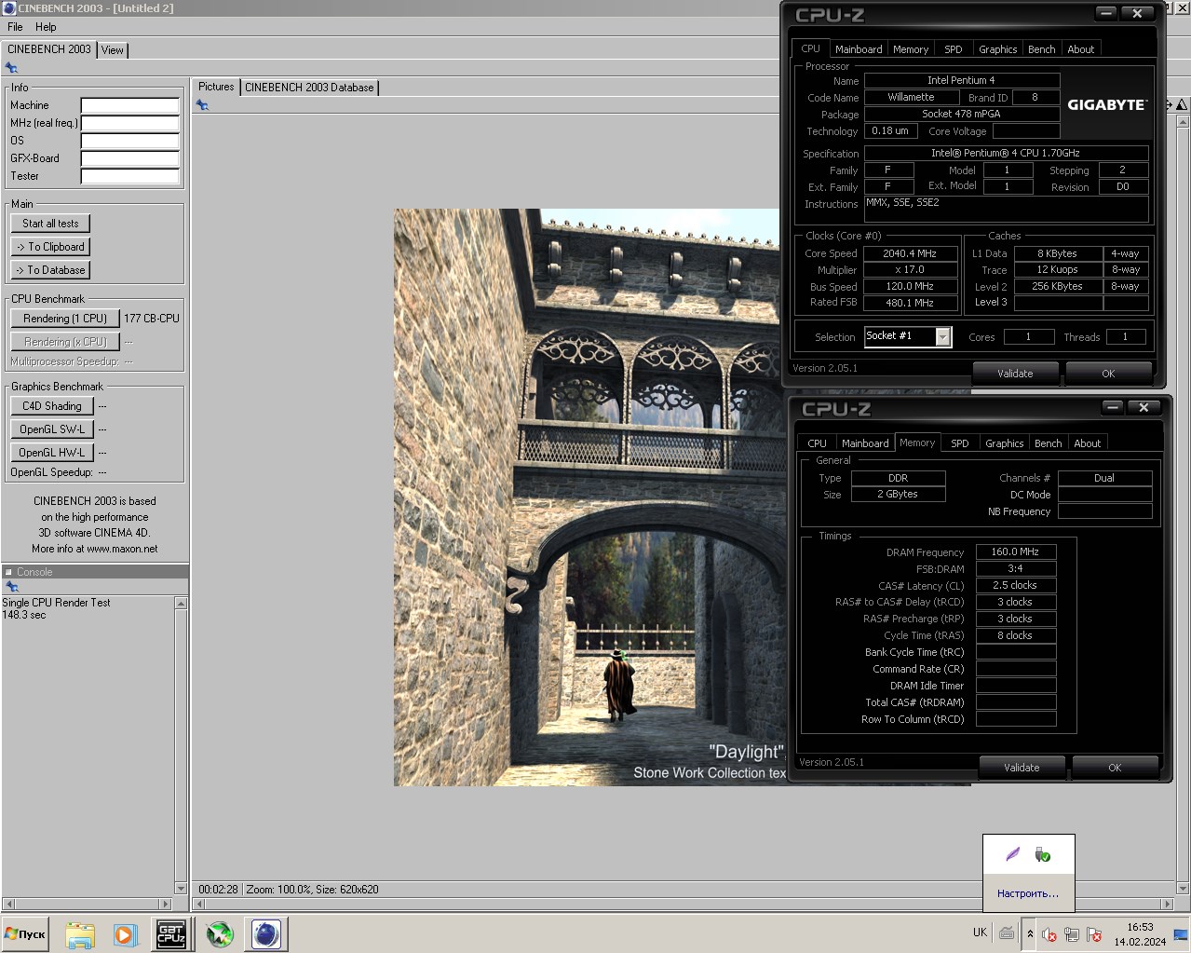This screenshot has height=953, width=1191.
Task: Open the File menu
Action: click(15, 27)
